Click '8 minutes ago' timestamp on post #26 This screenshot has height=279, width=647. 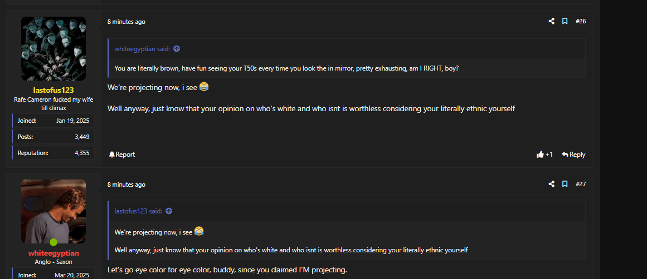point(127,22)
